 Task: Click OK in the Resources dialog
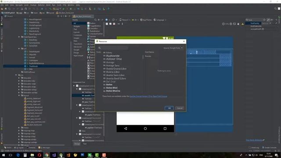coord(169,108)
